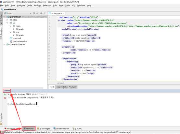
Task: Open the Refactor menu
Action: tap(46, 6)
